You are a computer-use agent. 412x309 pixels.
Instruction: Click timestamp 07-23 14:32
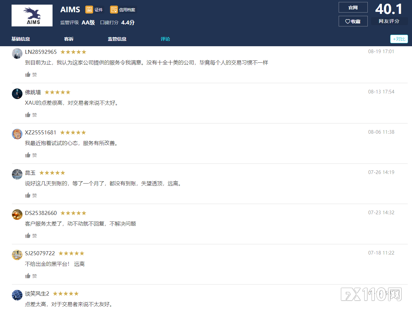pos(381,213)
